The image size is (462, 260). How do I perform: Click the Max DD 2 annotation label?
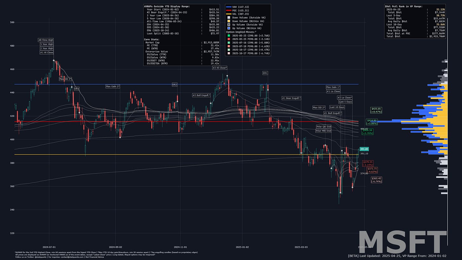[319, 108]
